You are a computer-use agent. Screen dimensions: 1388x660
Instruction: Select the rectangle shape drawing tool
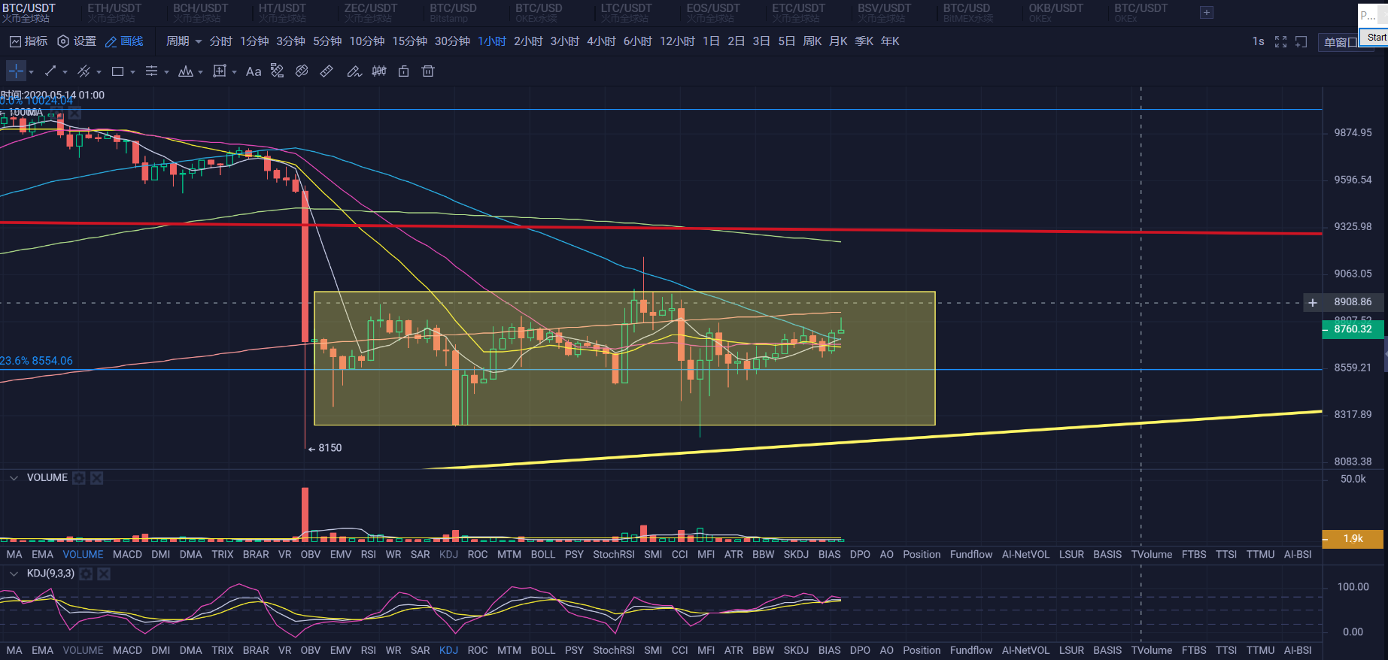117,71
